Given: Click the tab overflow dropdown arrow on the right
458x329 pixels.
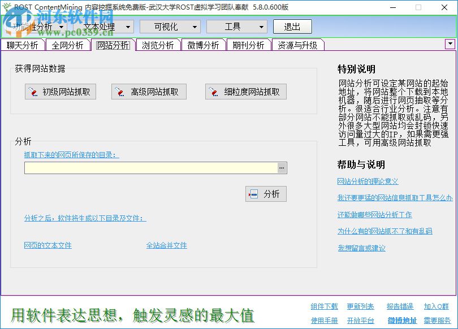Looking at the screenshot, I should (x=449, y=44).
